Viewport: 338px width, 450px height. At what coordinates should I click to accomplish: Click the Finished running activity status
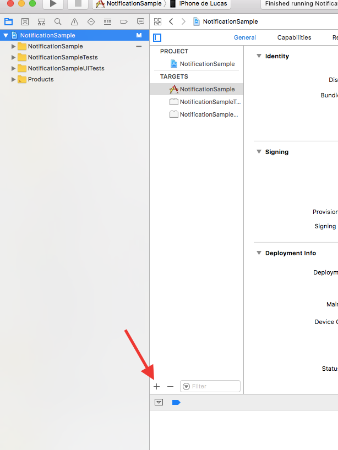click(299, 4)
